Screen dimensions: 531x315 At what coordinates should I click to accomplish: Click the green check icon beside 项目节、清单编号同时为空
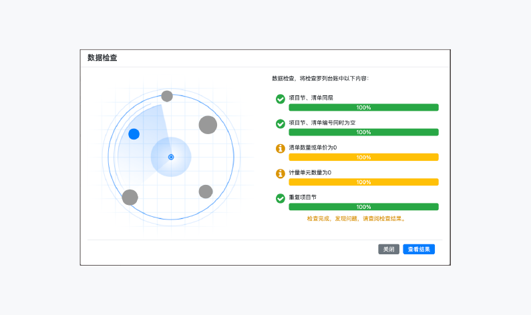(x=281, y=123)
